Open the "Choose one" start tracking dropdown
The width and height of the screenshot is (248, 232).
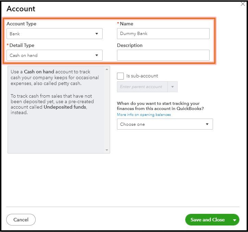(x=161, y=124)
